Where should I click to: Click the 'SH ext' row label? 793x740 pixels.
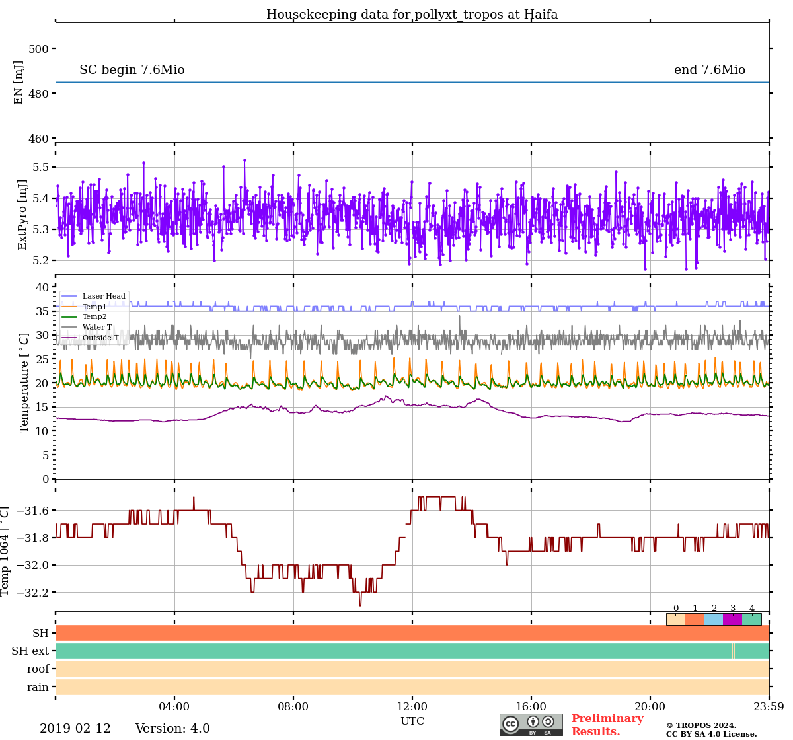pos(30,651)
